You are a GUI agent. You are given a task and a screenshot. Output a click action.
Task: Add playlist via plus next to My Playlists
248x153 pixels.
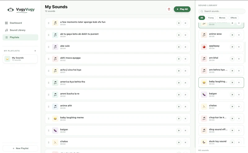[35, 51]
